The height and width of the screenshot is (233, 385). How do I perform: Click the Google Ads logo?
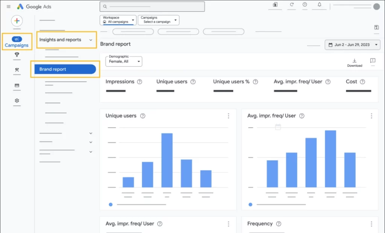pos(34,7)
